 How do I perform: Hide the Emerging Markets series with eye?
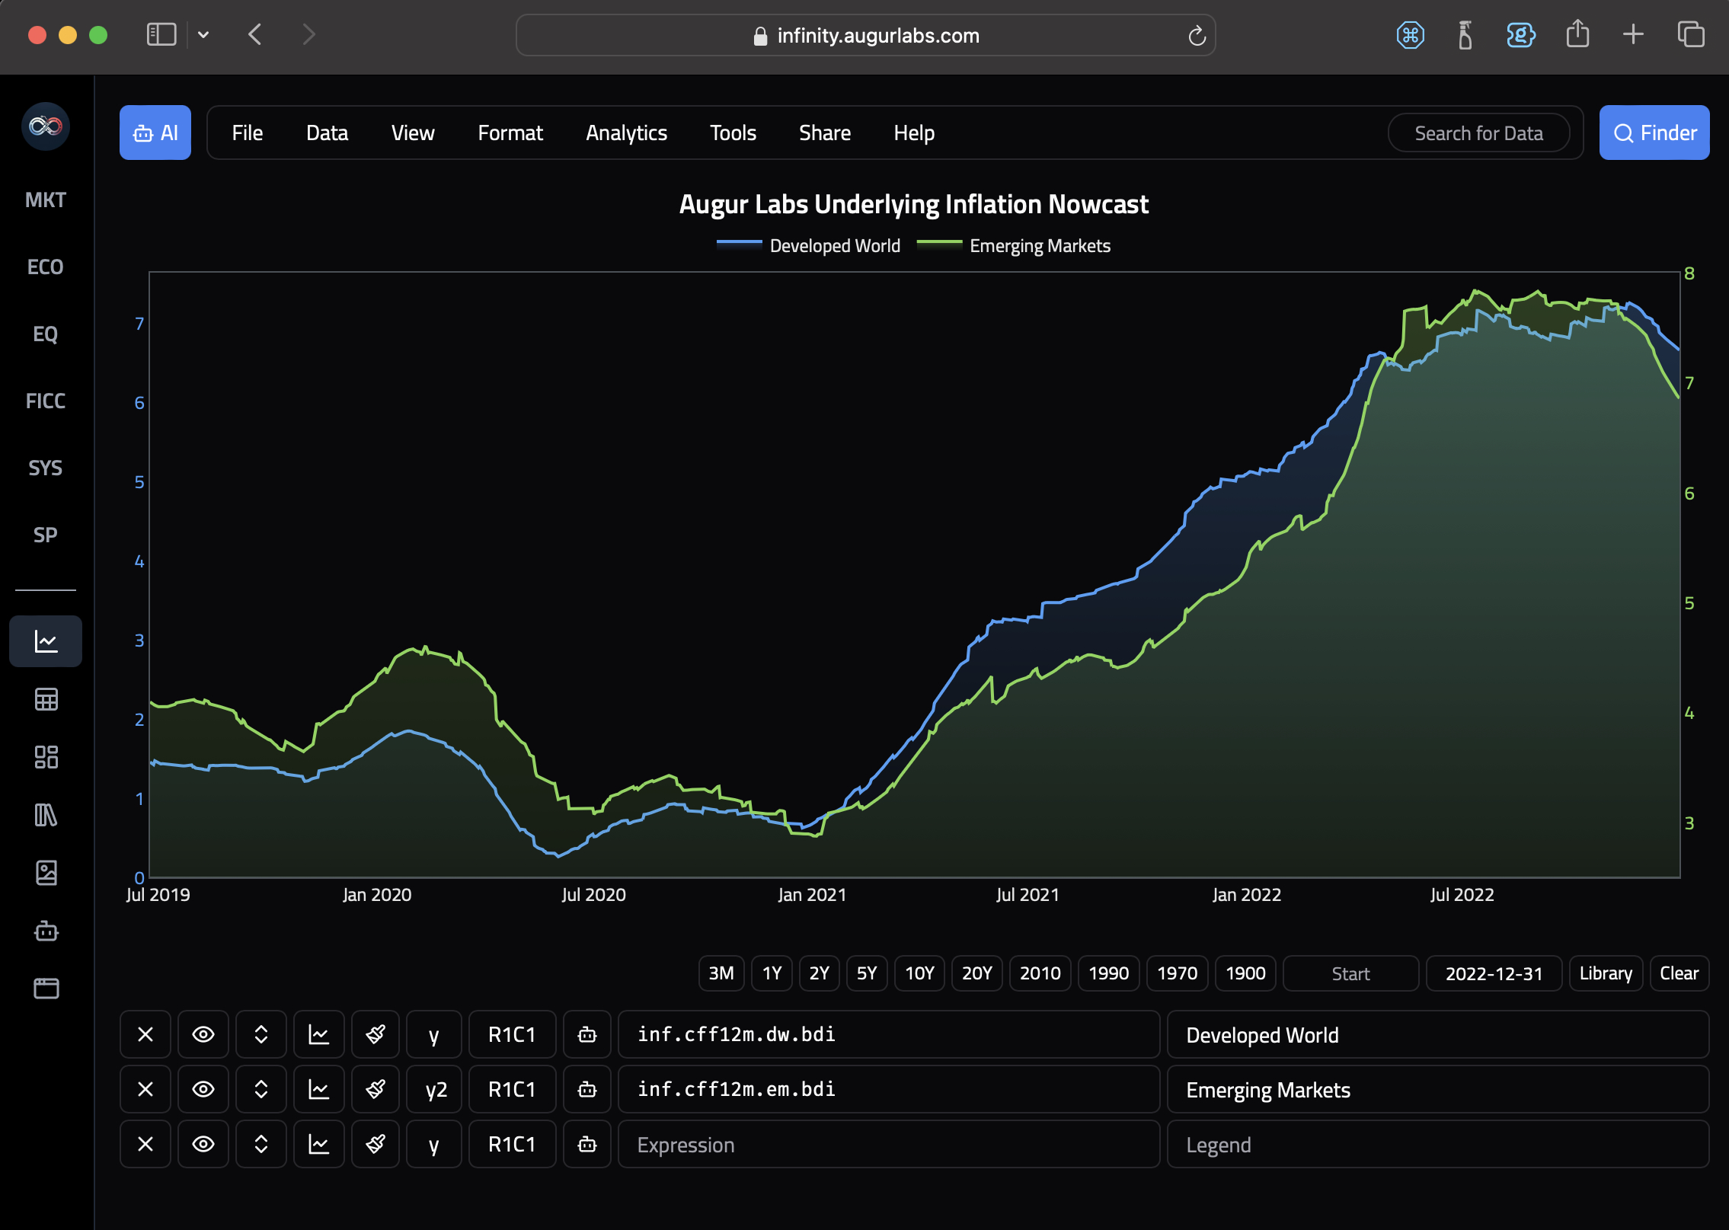203,1089
